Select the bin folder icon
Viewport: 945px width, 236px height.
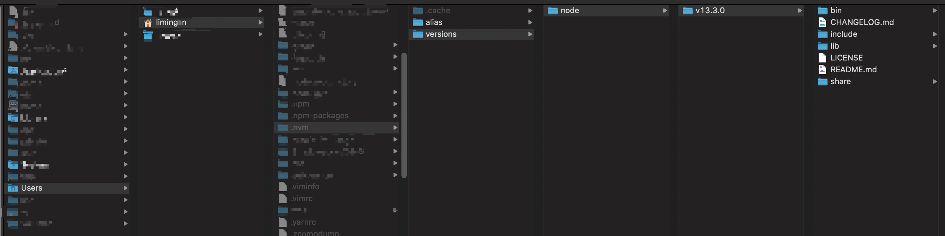coord(823,11)
